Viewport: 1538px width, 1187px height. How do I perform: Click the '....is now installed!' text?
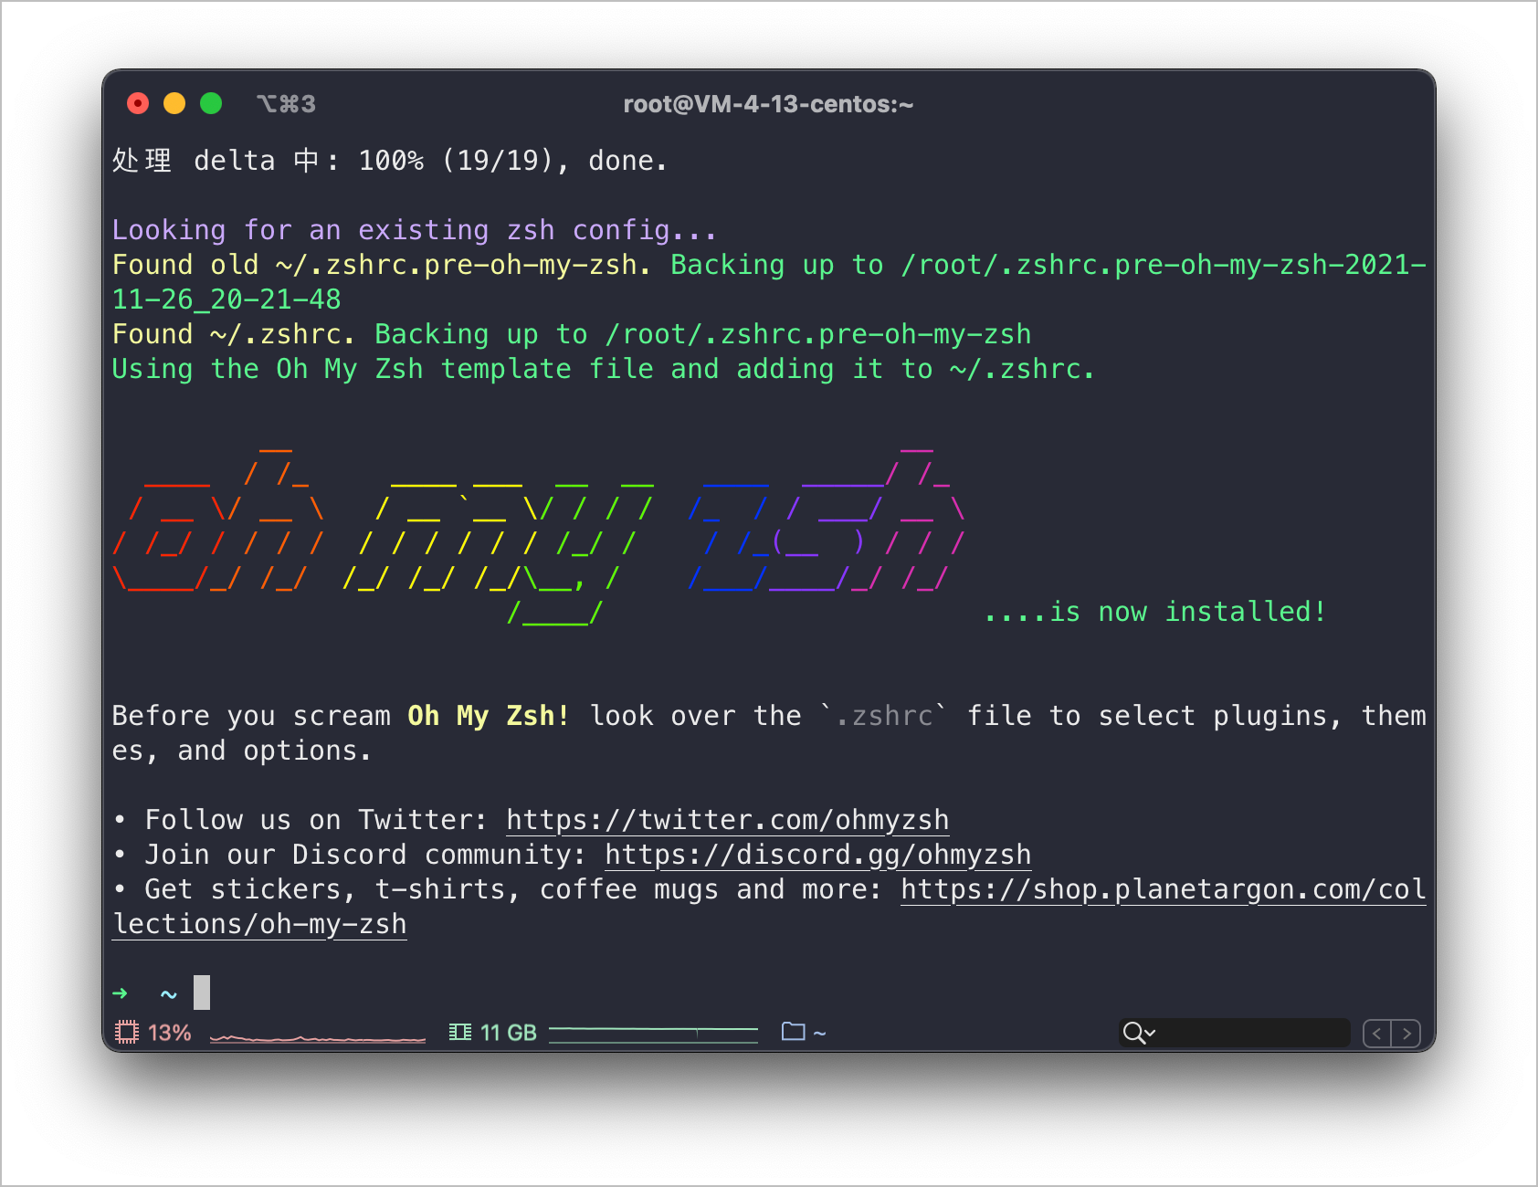pos(1154,612)
